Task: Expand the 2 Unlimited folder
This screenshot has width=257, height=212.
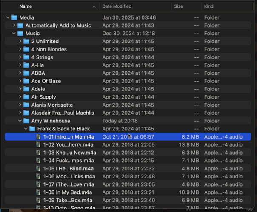Action: point(20,41)
